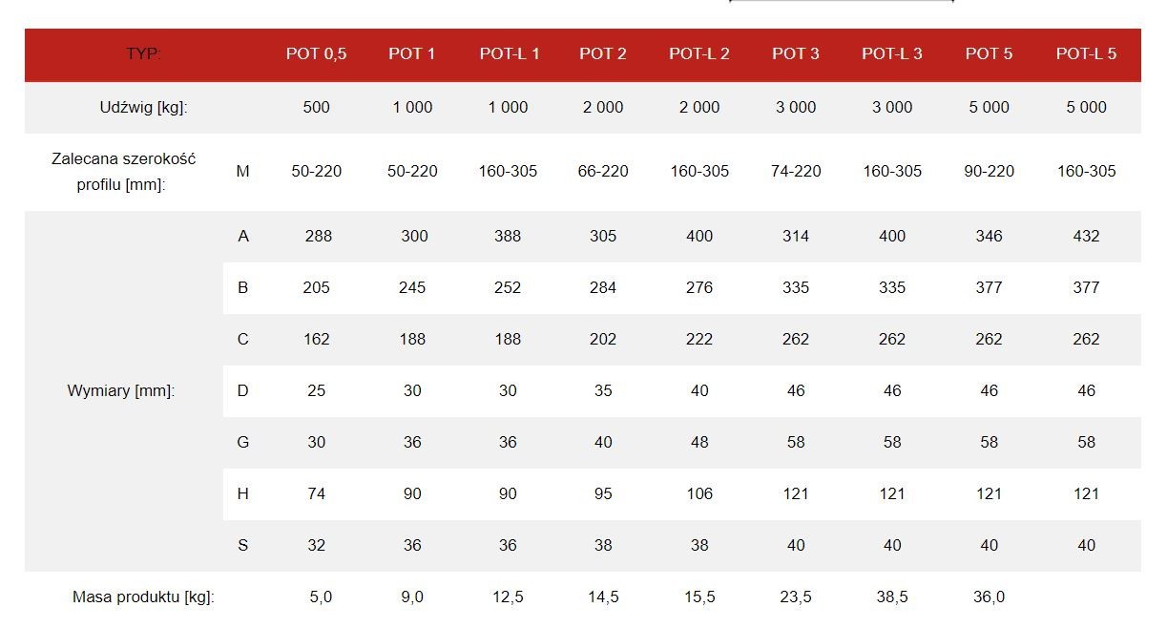The image size is (1167, 628).
Task: Select the S dimension row label
Action: (x=243, y=546)
